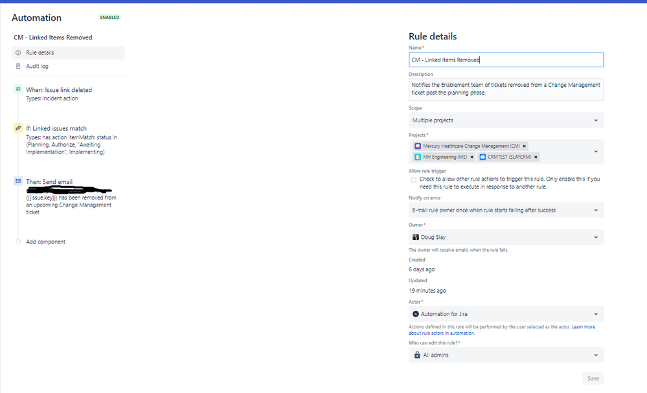Enable the Allow rule trigger checkbox
This screenshot has height=393, width=647.
click(413, 180)
